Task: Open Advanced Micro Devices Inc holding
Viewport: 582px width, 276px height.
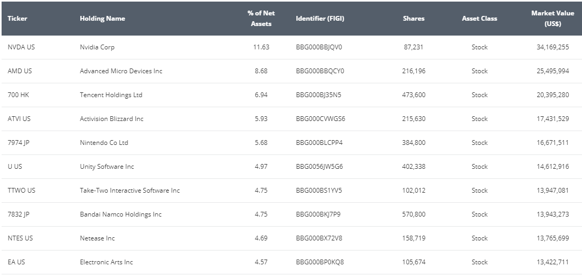Action: [121, 71]
